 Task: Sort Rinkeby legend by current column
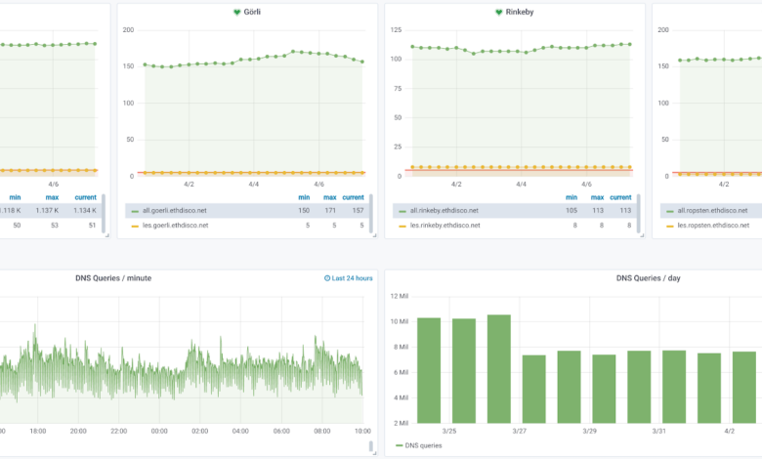click(621, 197)
